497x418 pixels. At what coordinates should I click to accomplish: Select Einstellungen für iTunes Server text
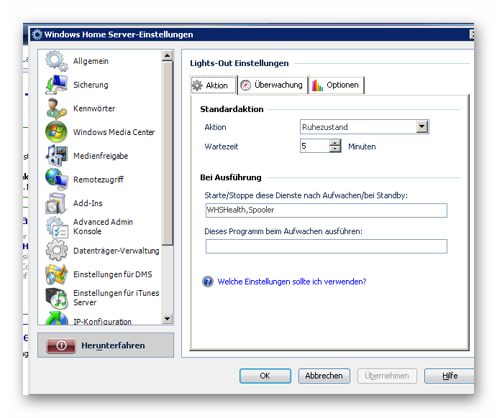coord(116,298)
